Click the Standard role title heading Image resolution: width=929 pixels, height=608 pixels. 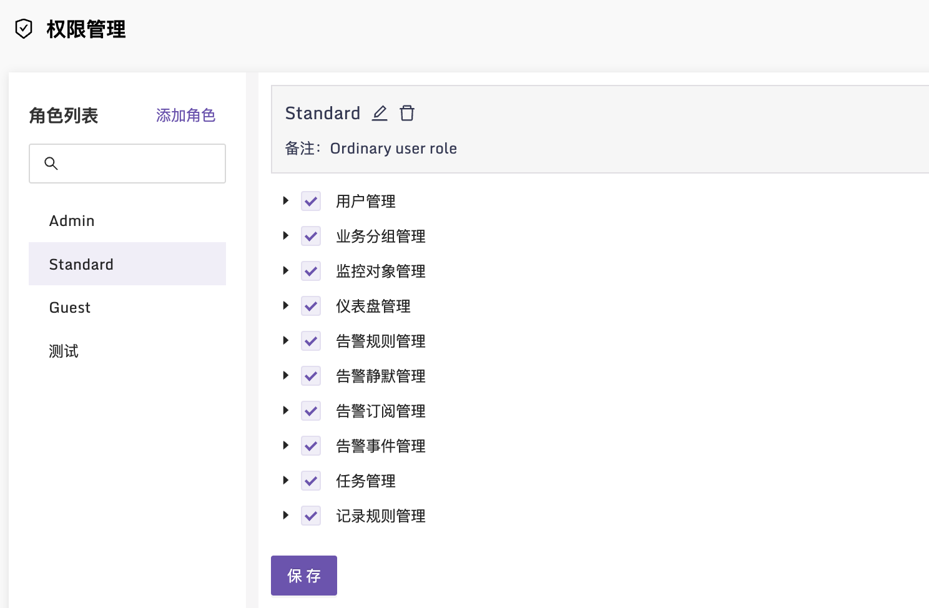point(323,113)
